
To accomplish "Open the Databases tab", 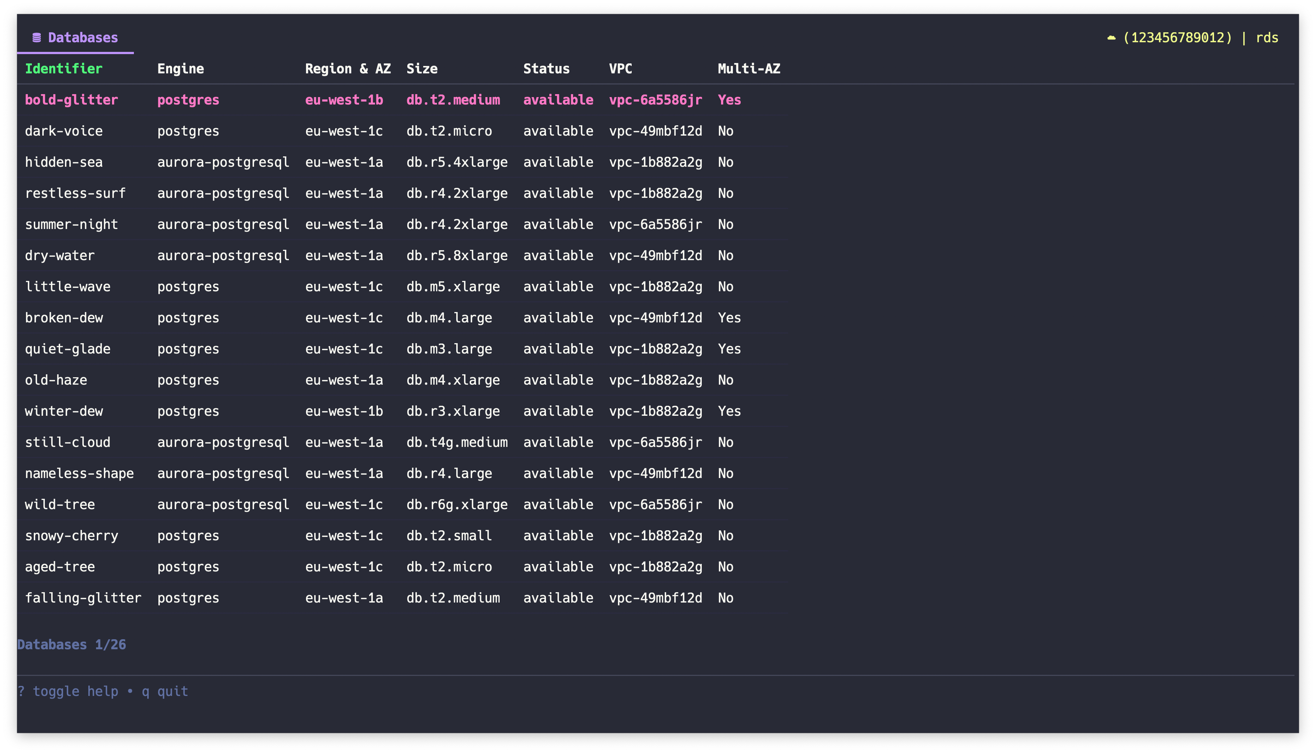I will point(75,38).
